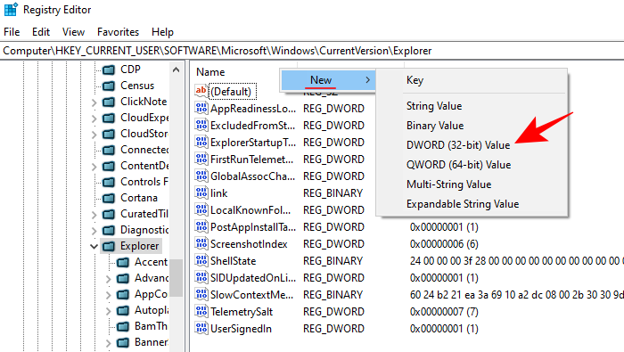Expand the CuratedTil tree node
The width and height of the screenshot is (624, 352).
[x=94, y=215]
